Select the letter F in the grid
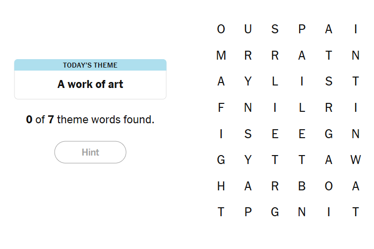Image resolution: width=374 pixels, height=249 pixels. [221, 108]
